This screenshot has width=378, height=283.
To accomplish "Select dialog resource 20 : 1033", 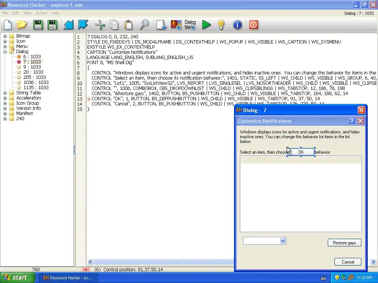I will [x=33, y=72].
